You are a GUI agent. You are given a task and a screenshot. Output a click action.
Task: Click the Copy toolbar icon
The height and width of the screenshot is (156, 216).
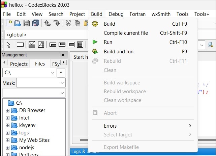click(x=77, y=23)
